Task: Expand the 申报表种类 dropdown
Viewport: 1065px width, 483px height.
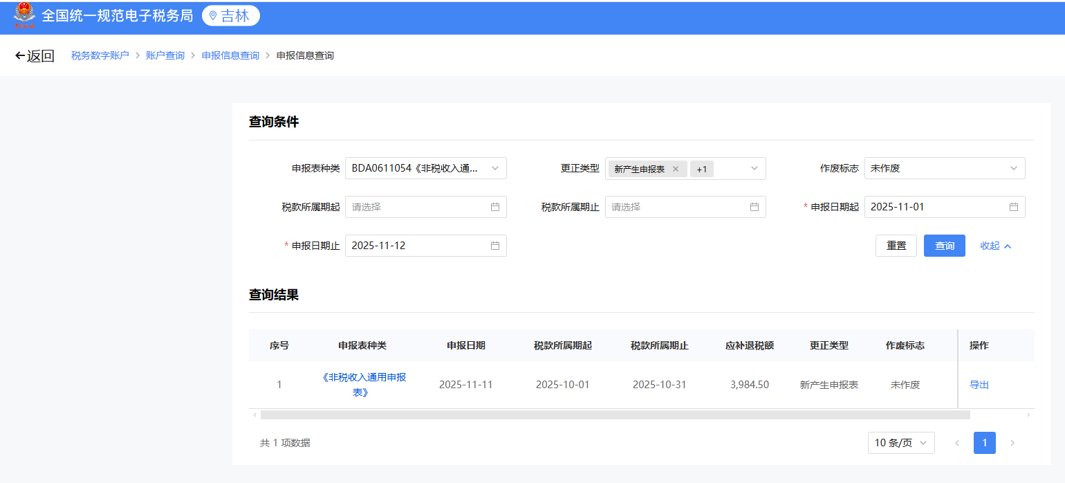Action: click(x=426, y=168)
